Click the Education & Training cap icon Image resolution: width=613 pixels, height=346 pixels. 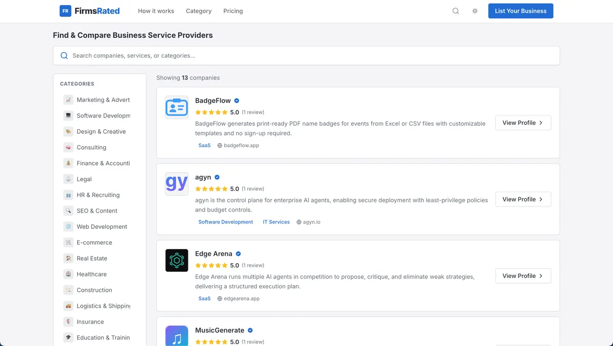coord(68,337)
